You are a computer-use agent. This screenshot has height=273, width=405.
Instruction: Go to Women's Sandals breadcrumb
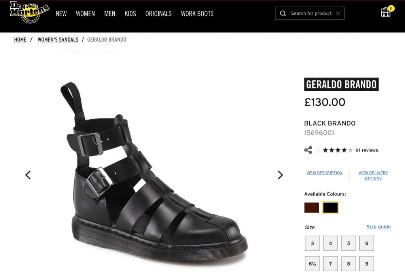point(58,40)
